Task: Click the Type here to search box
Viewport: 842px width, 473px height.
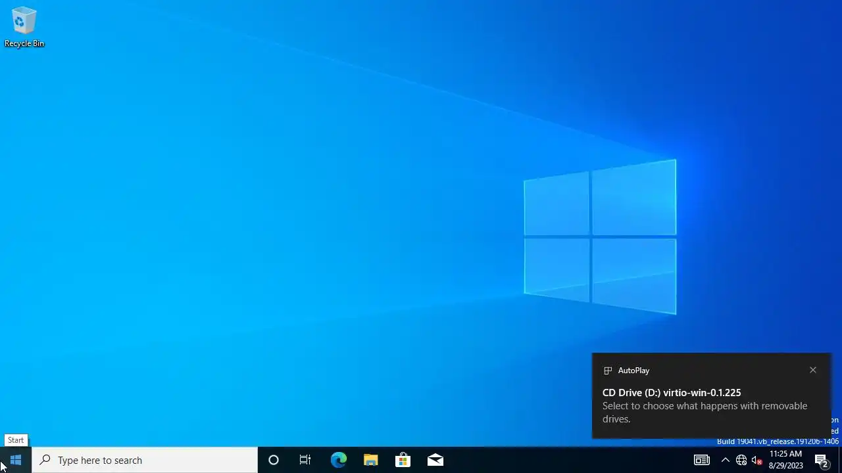Action: 145,460
